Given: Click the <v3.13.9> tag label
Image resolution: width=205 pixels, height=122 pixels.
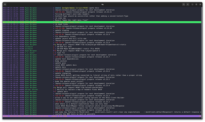Looking at the screenshot, I should click(59, 34).
